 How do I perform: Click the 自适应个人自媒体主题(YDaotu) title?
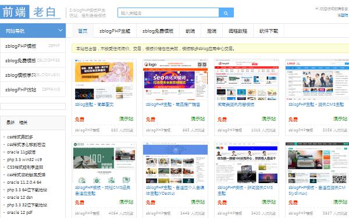tap(175, 190)
